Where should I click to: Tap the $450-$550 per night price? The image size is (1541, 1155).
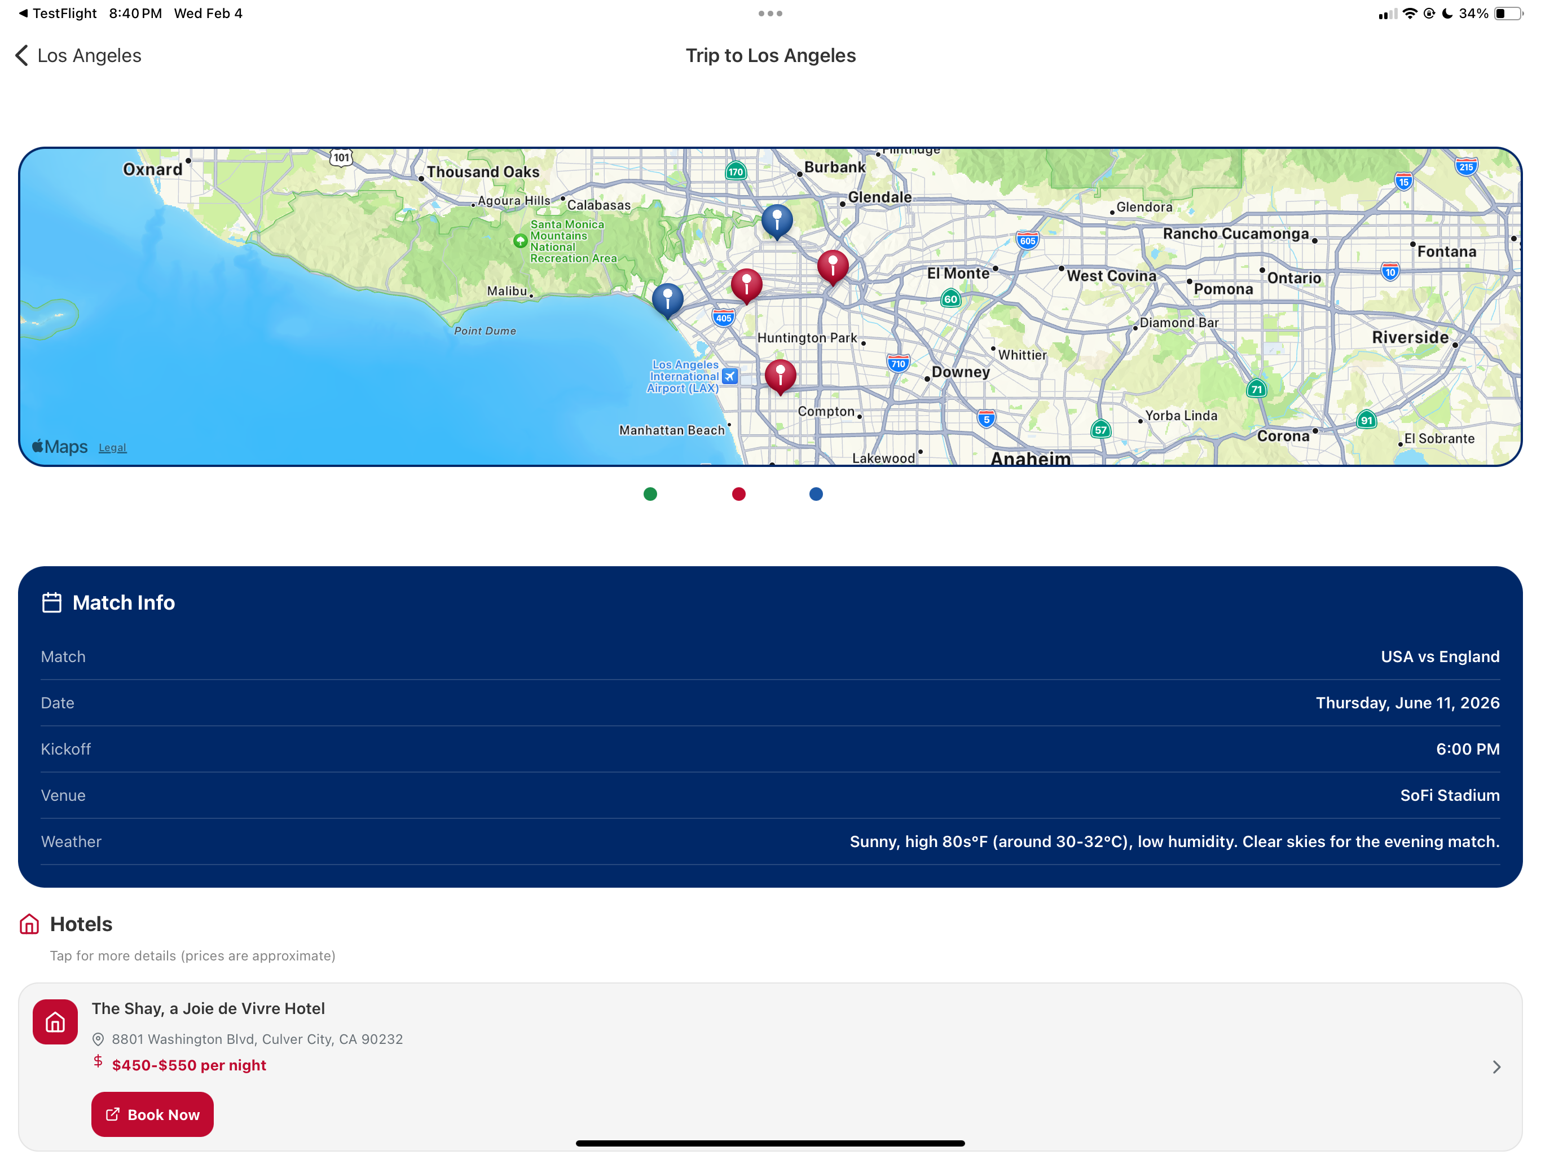tap(189, 1065)
